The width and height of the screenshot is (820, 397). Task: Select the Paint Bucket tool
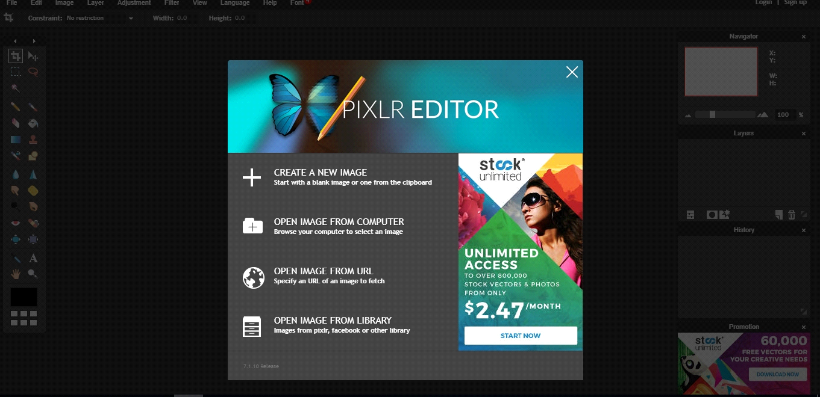click(x=33, y=123)
